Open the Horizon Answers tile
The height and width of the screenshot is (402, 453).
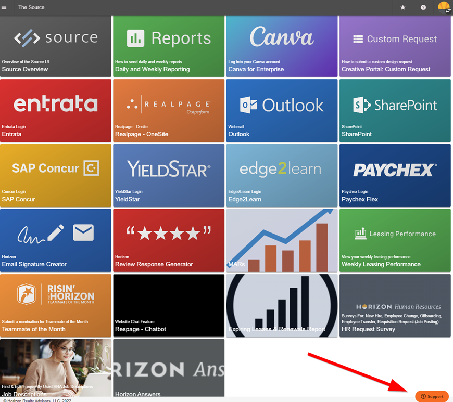[x=169, y=368]
